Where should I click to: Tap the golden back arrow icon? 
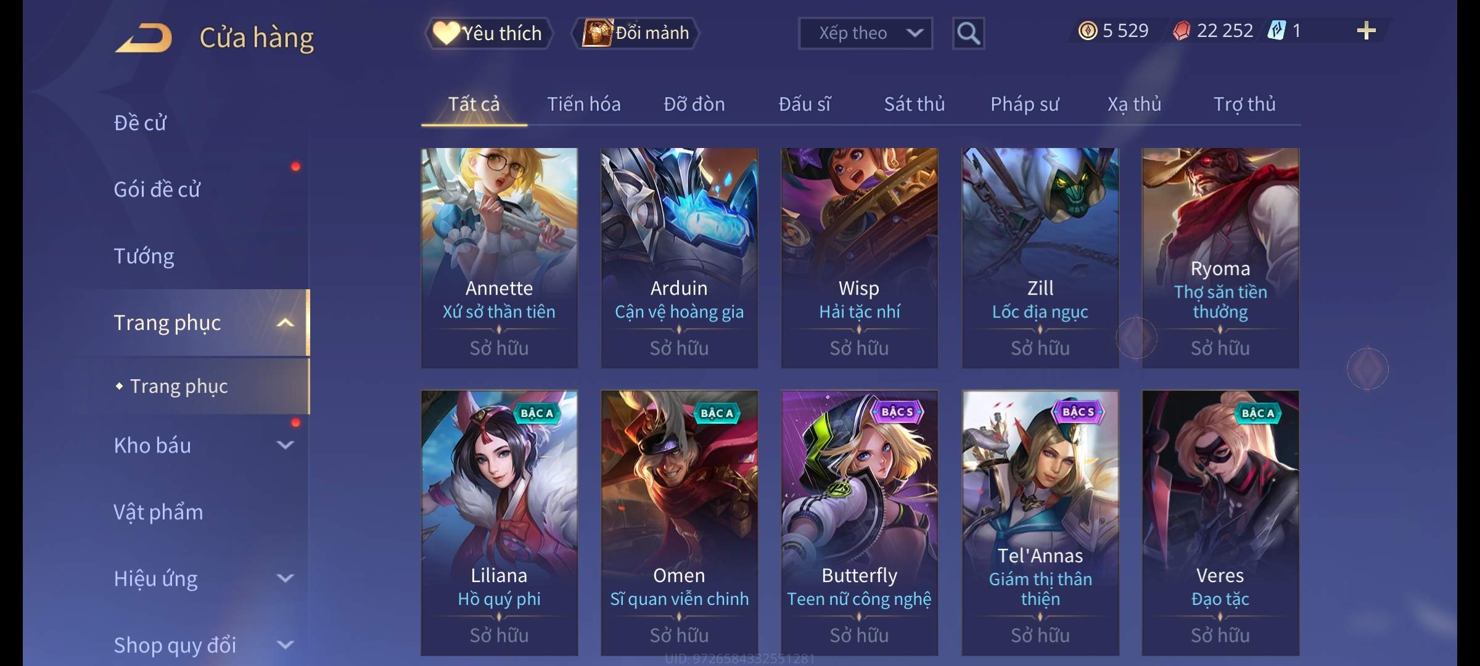click(143, 38)
